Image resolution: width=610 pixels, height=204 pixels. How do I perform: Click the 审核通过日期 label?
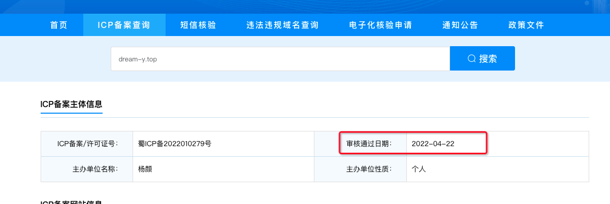[369, 144]
